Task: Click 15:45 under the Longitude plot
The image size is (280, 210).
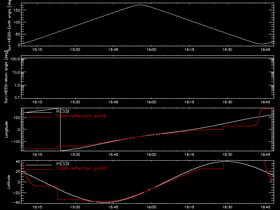Action: point(113,155)
